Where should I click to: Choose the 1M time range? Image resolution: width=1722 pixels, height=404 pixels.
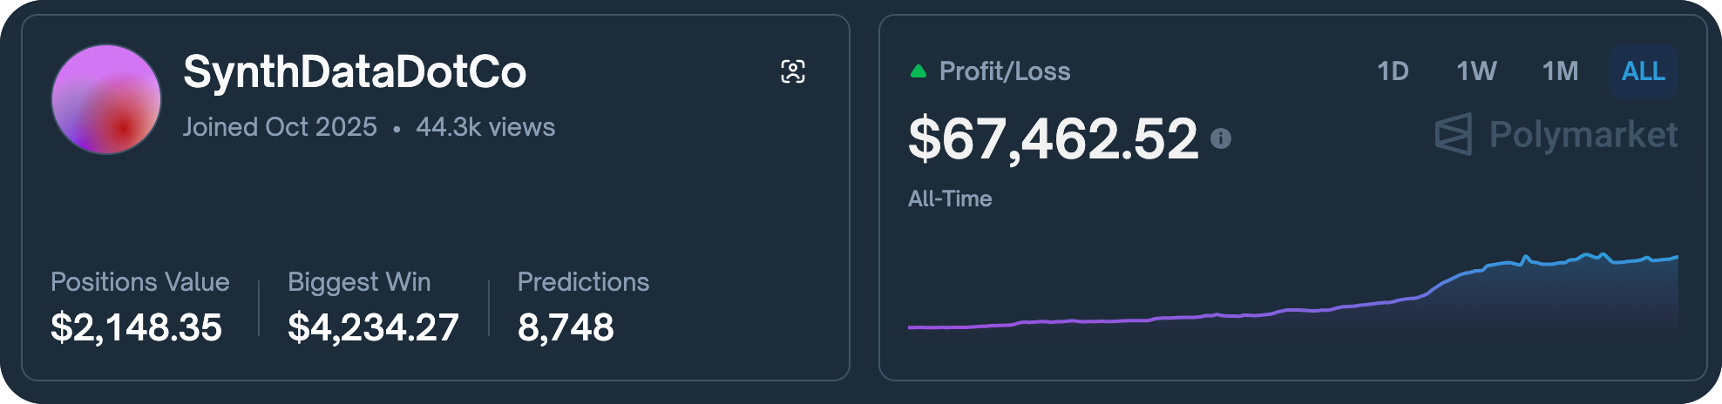pos(1560,71)
